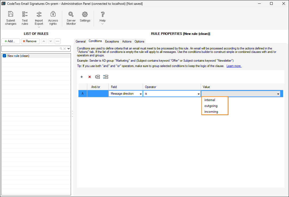Viewport: 289px width, 197px height.
Task: Follow the Learn more link
Action: [234, 66]
